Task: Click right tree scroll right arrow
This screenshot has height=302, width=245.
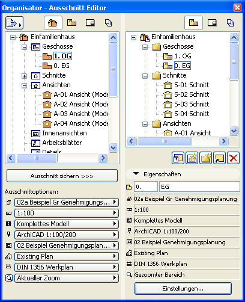Action: (223, 141)
